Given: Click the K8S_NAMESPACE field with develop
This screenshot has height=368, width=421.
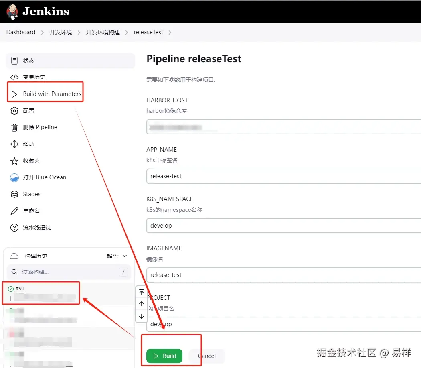Looking at the screenshot, I should tap(283, 226).
